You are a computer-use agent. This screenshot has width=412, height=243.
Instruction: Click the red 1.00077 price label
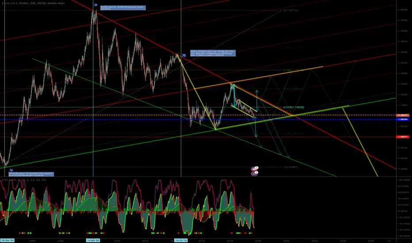pos(403,137)
